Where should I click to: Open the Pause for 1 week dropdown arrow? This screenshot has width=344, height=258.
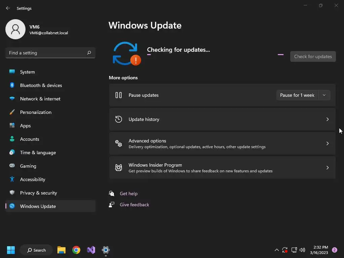coord(324,95)
